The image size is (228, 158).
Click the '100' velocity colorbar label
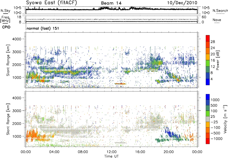[214, 111]
